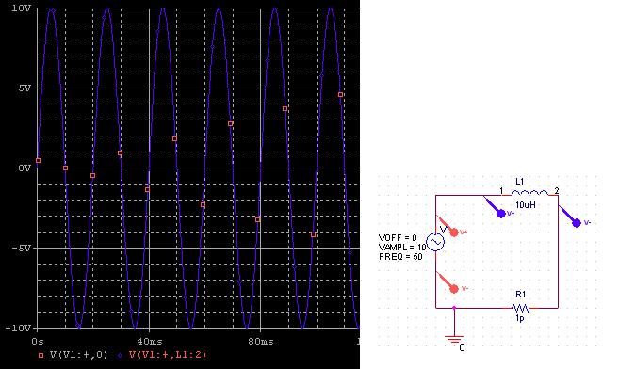The image size is (619, 369).
Task: Click the V(V1:+,0) trace legend label
Action: coord(78,355)
